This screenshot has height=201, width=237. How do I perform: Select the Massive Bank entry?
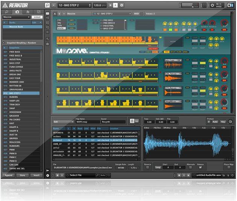point(22,27)
